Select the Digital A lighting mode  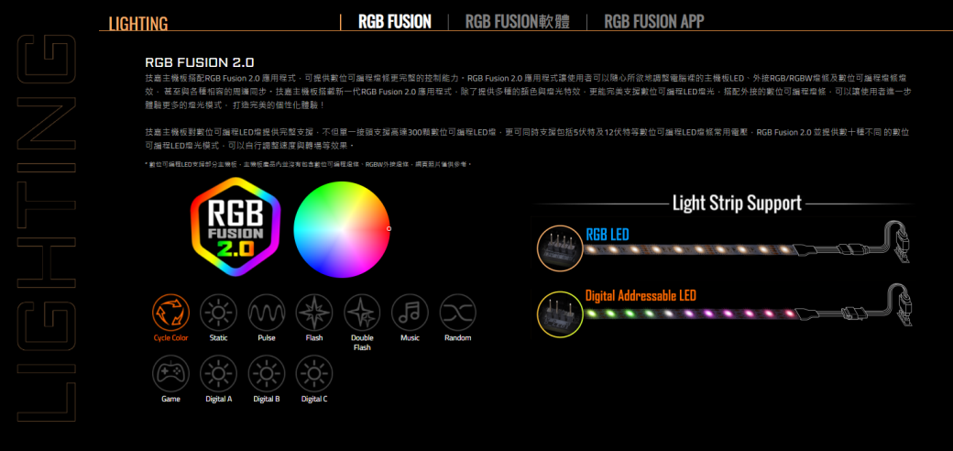(218, 374)
